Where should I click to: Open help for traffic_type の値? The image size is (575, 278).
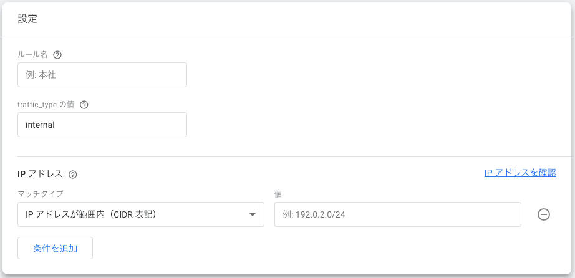[x=84, y=105]
